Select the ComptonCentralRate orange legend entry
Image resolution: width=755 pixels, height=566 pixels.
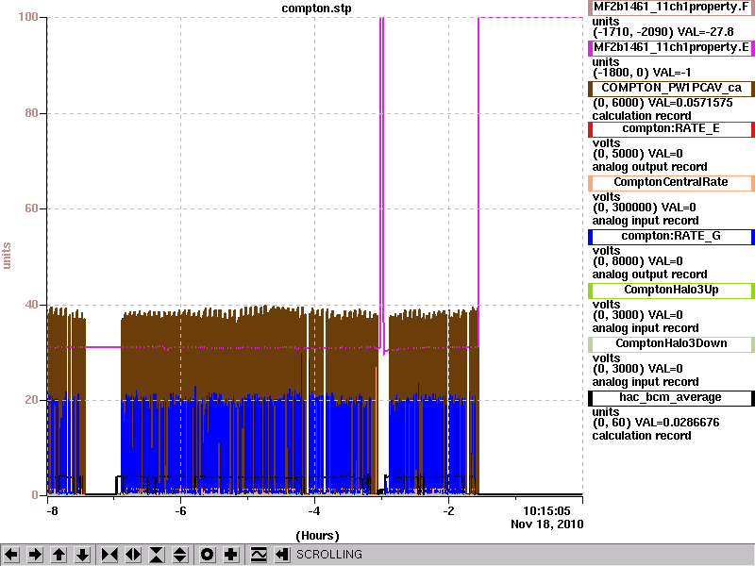[x=671, y=182]
